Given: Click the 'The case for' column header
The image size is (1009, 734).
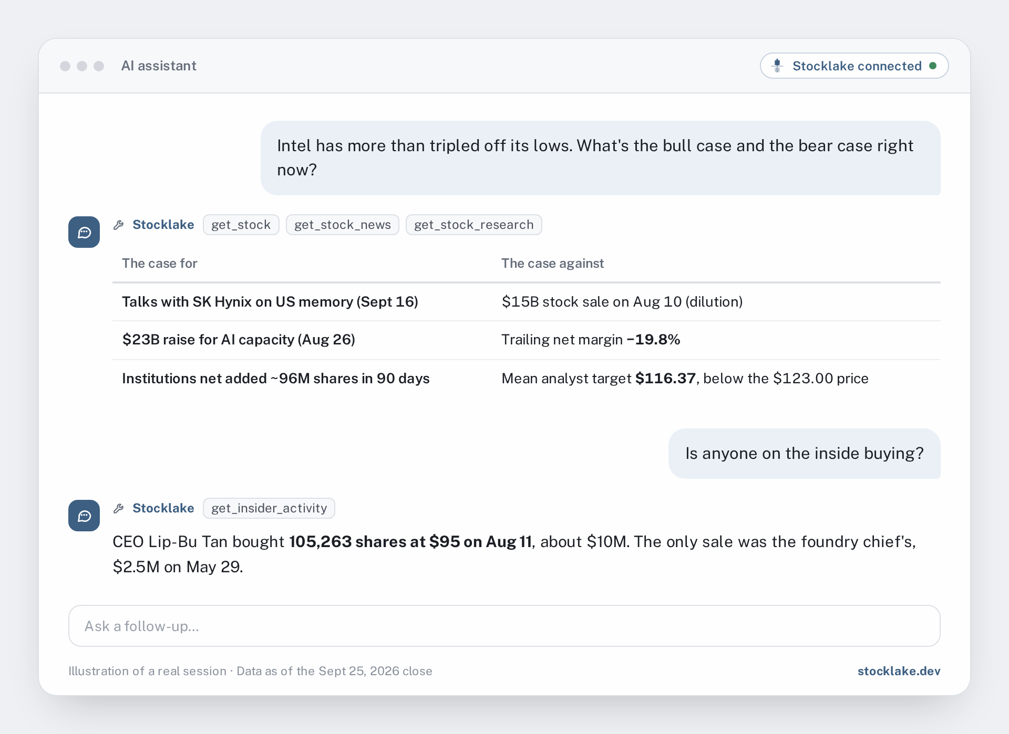Looking at the screenshot, I should click(x=160, y=263).
